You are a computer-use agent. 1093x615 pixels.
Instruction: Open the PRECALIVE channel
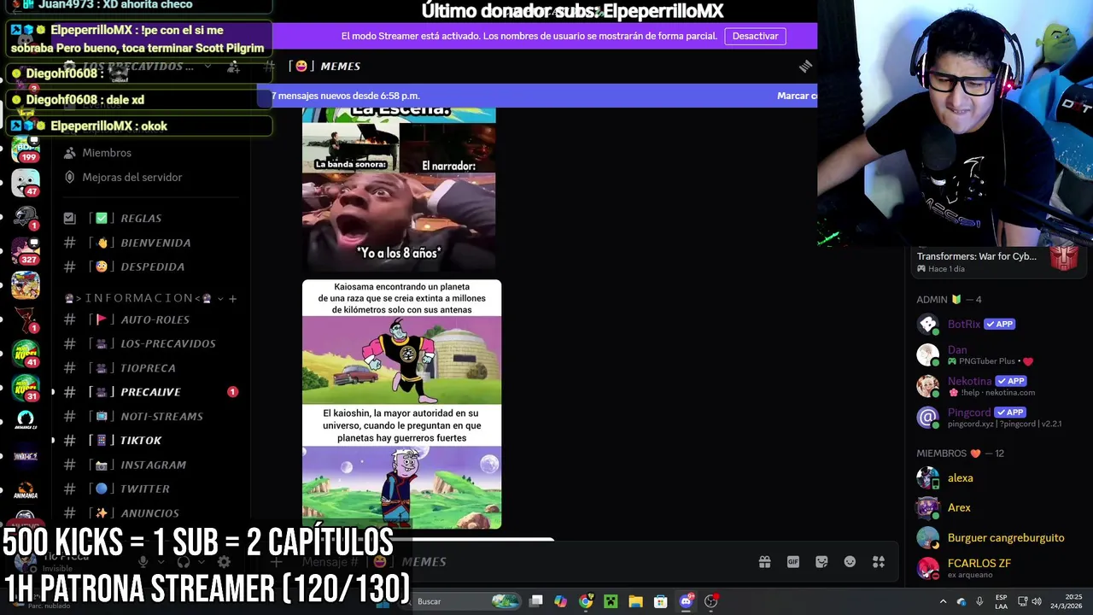point(150,392)
